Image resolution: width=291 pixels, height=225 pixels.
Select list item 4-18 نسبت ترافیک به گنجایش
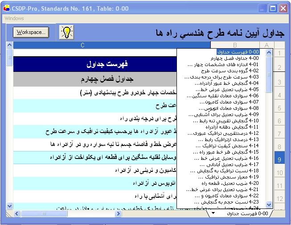point(225,171)
